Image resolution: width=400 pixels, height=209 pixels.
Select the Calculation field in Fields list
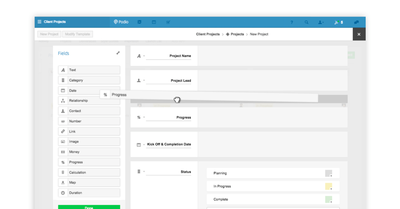(89, 172)
